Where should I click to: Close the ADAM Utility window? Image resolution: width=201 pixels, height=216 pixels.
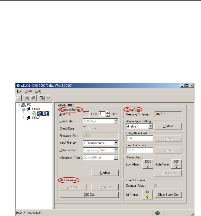192,86
